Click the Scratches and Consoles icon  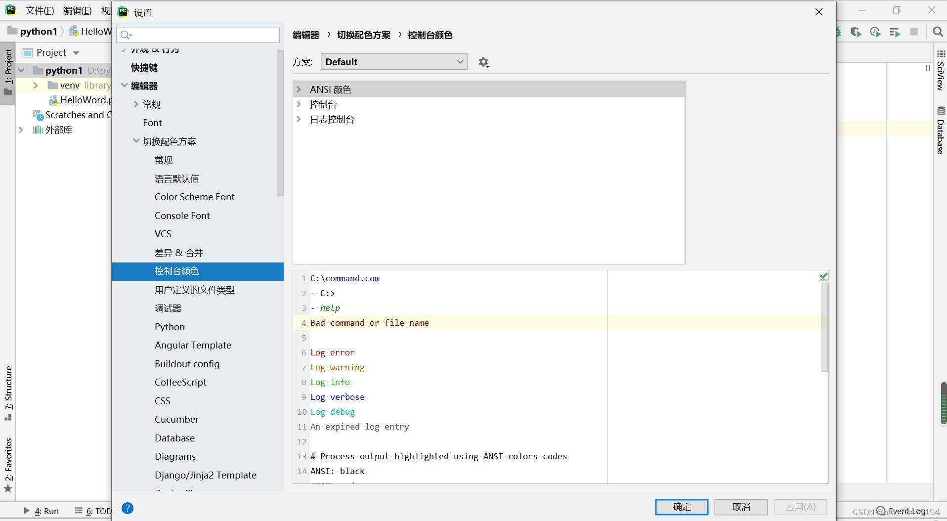click(38, 115)
